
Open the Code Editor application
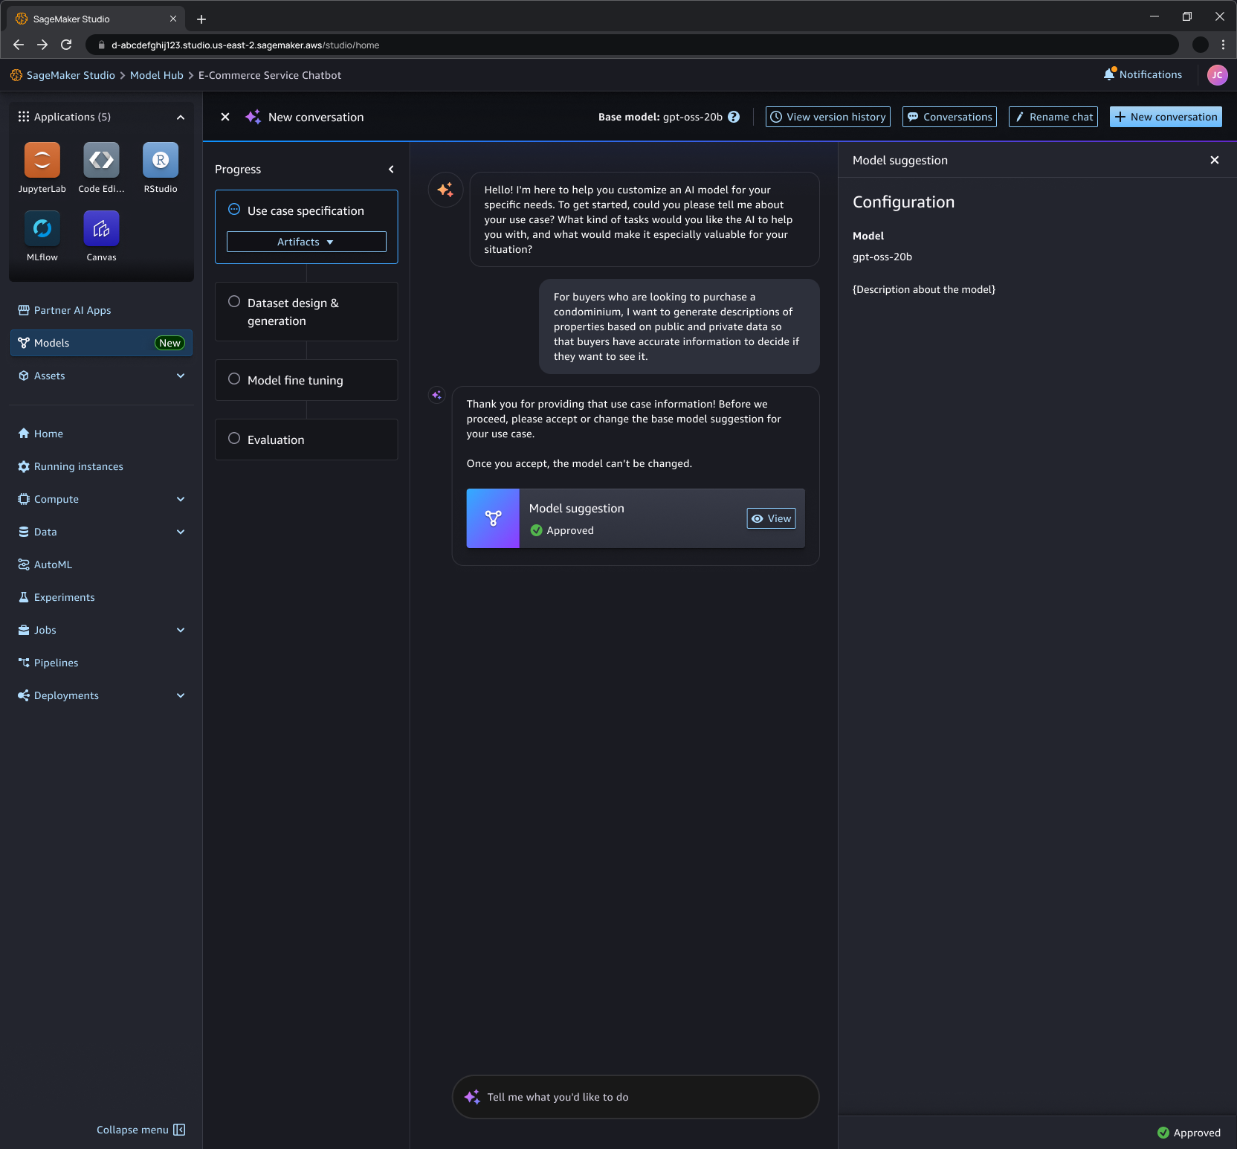click(x=100, y=160)
